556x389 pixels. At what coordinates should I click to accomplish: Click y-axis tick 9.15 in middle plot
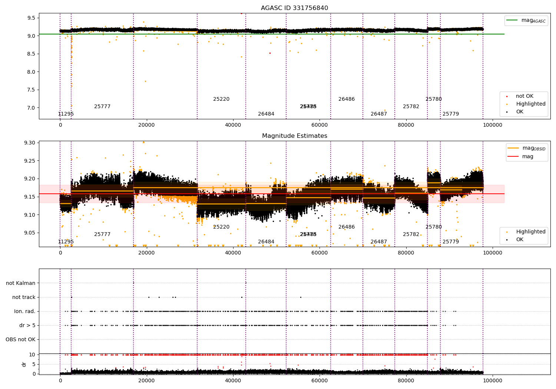[x=30, y=197]
